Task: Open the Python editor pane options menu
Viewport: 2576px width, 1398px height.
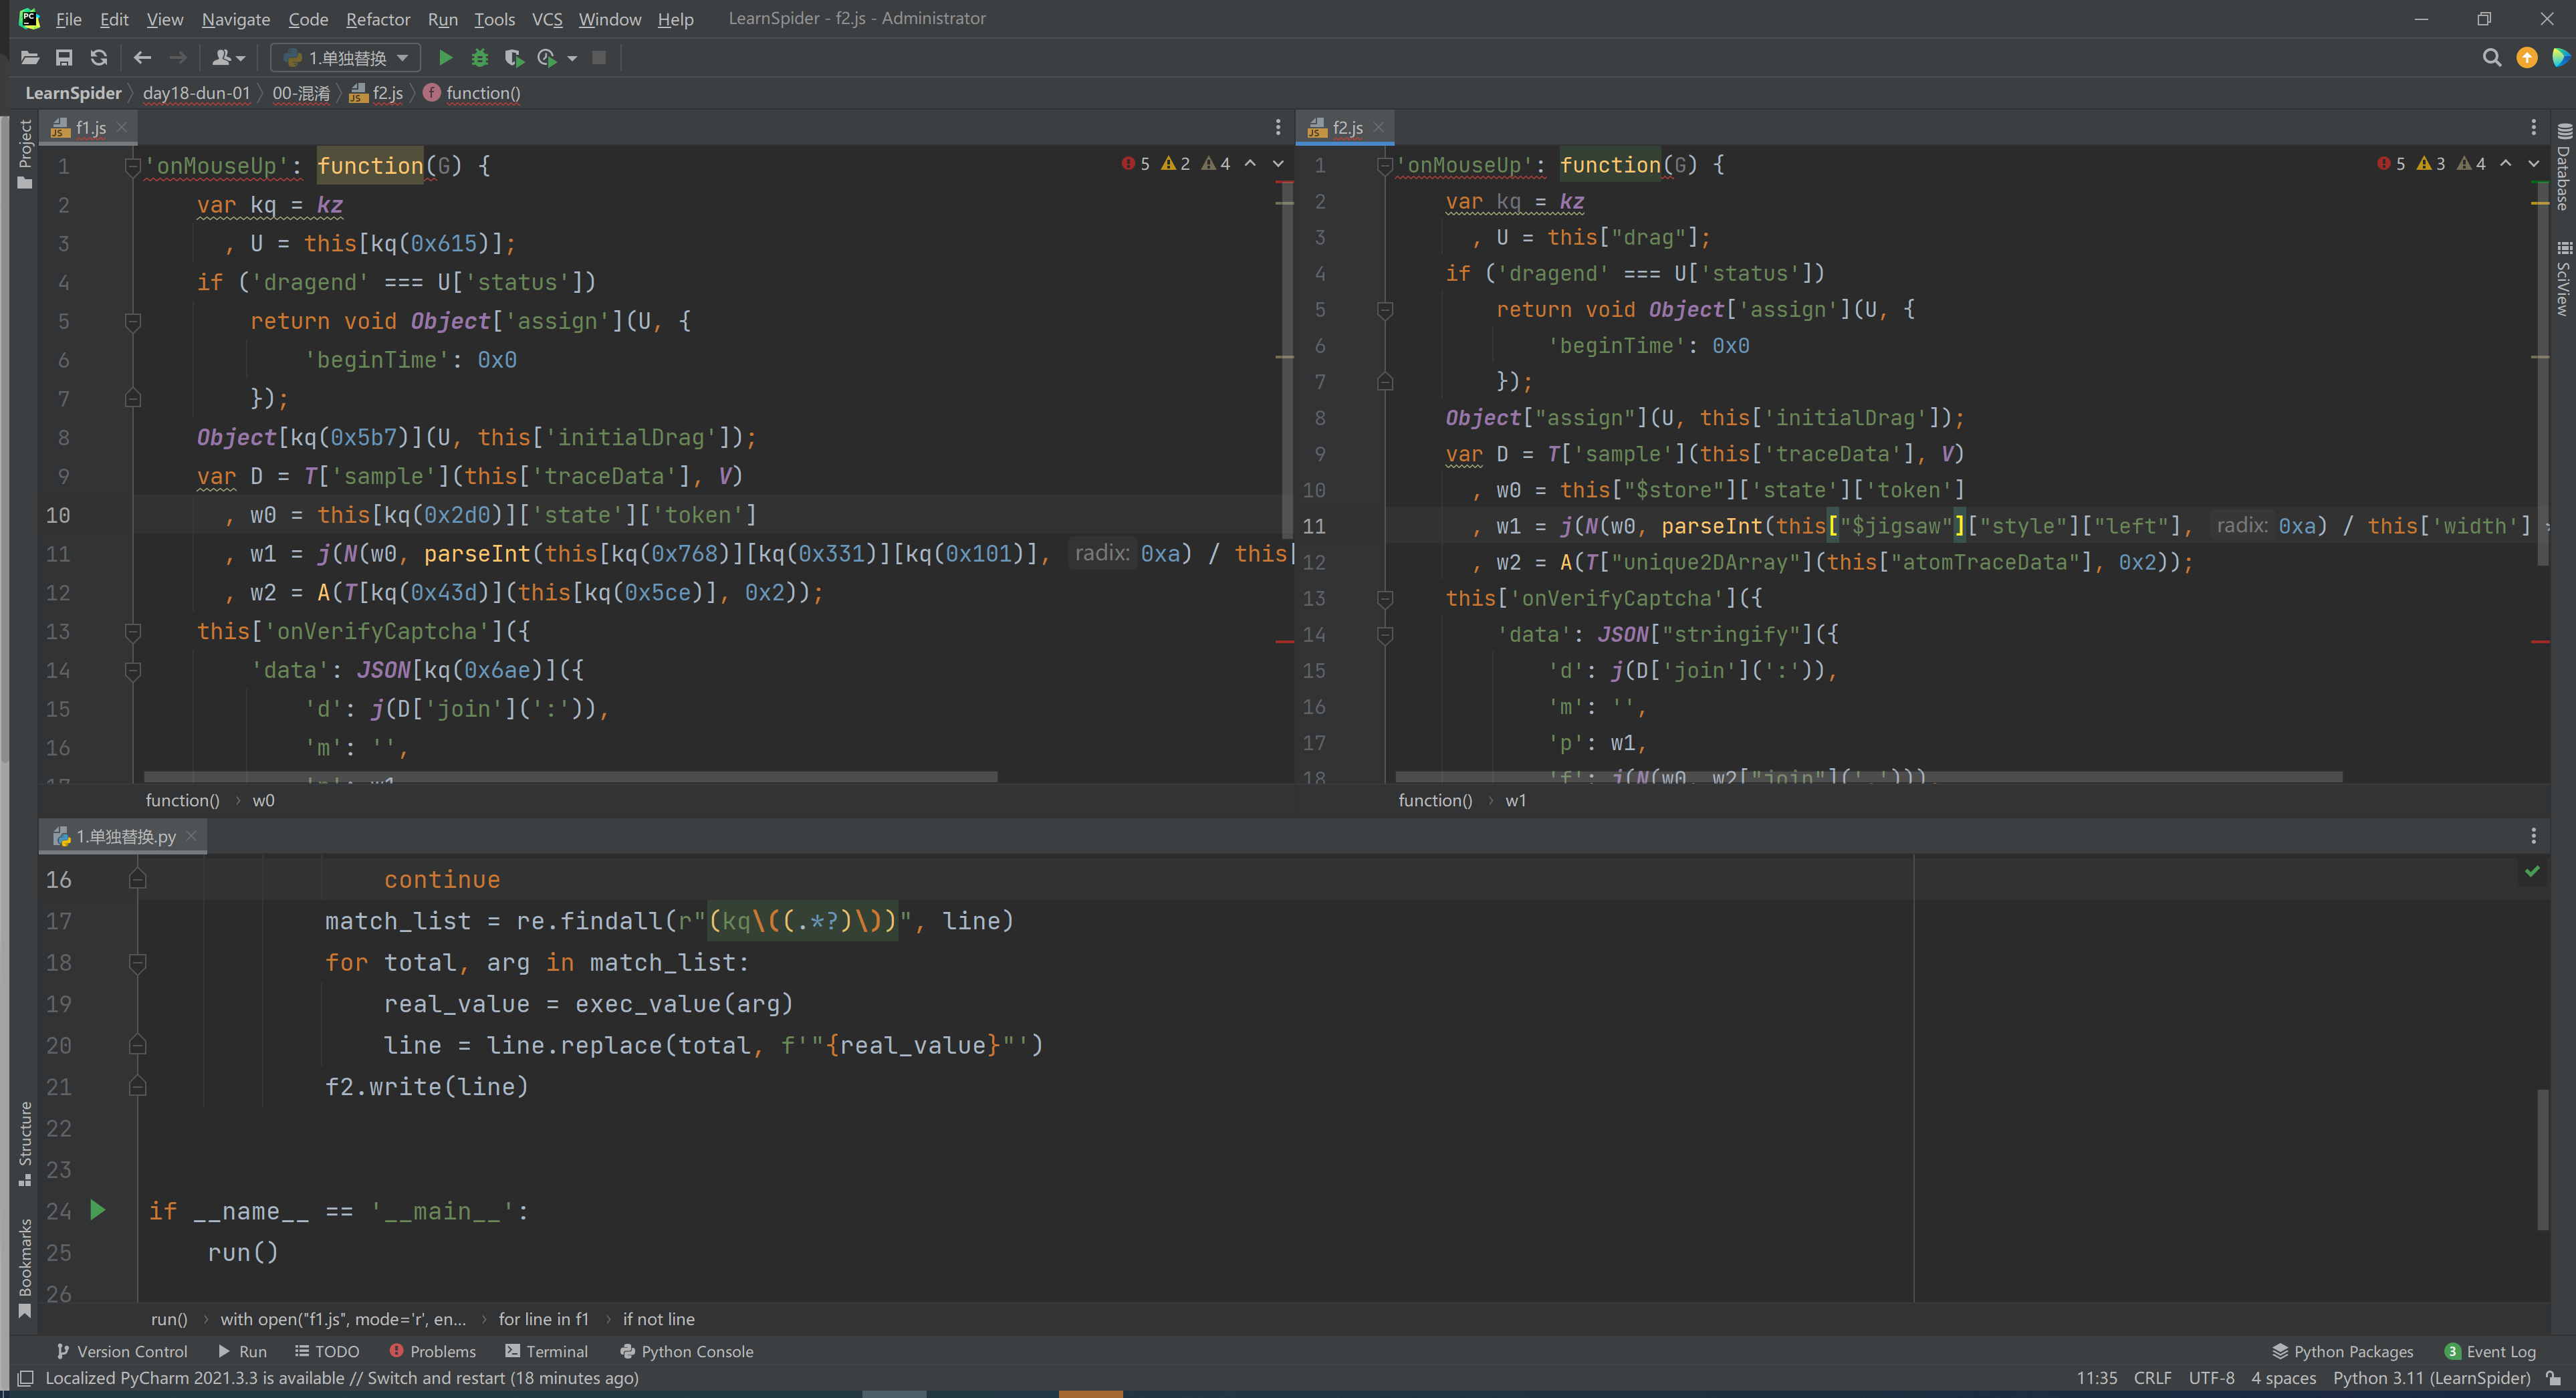Action: coord(2533,836)
